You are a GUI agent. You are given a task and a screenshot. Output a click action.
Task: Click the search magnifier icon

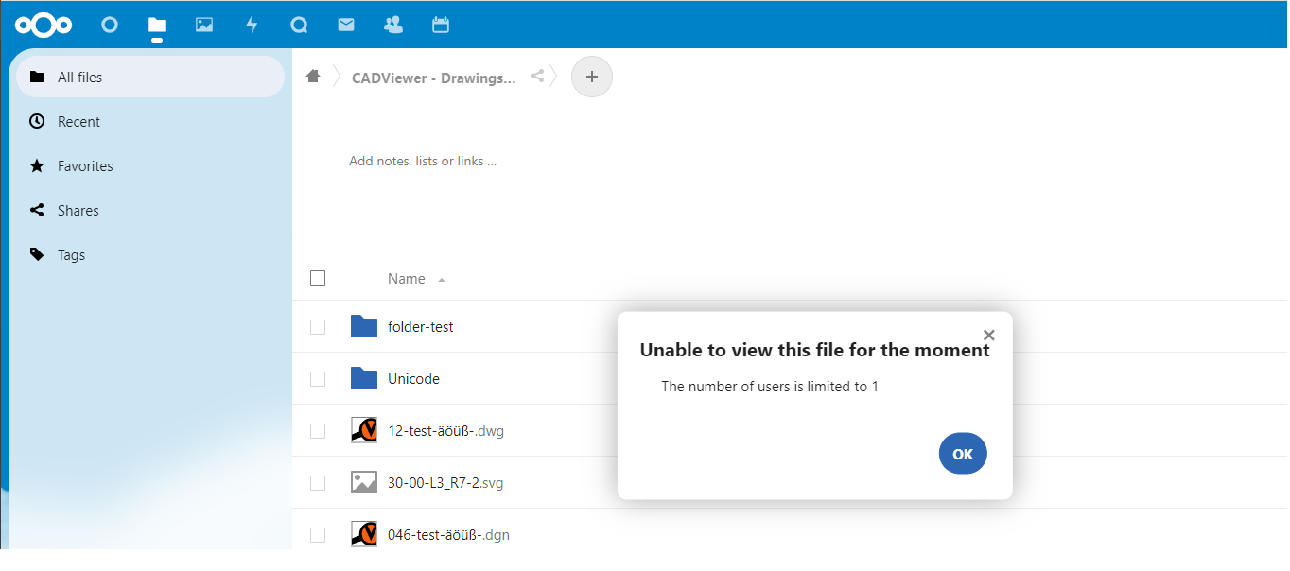coord(299,24)
